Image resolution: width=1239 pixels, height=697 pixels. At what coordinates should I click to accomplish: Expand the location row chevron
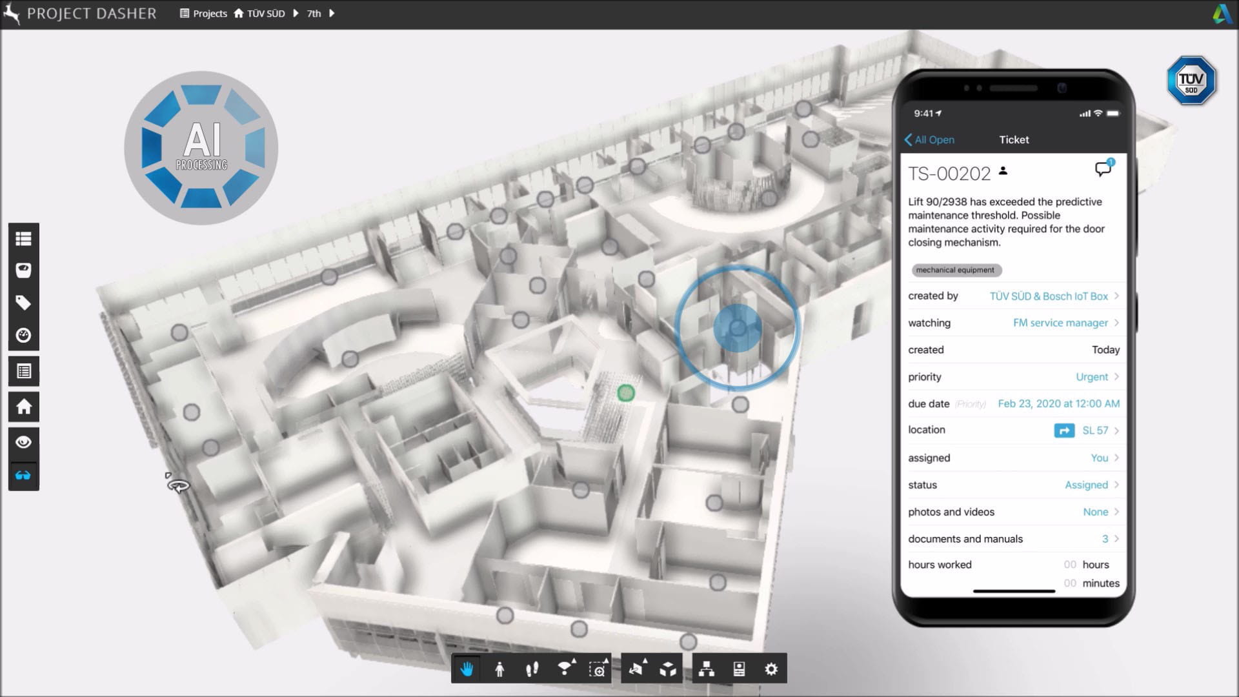click(x=1116, y=430)
